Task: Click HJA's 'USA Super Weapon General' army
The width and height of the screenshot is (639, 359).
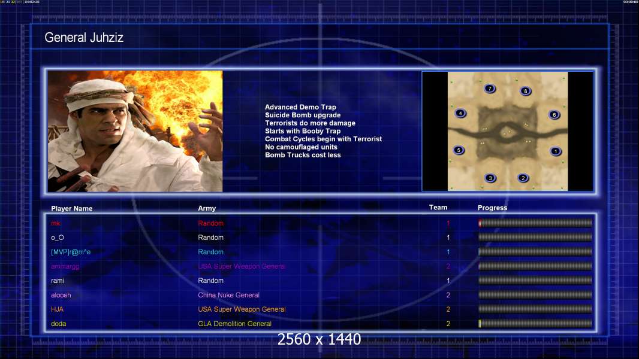Action: 242,309
